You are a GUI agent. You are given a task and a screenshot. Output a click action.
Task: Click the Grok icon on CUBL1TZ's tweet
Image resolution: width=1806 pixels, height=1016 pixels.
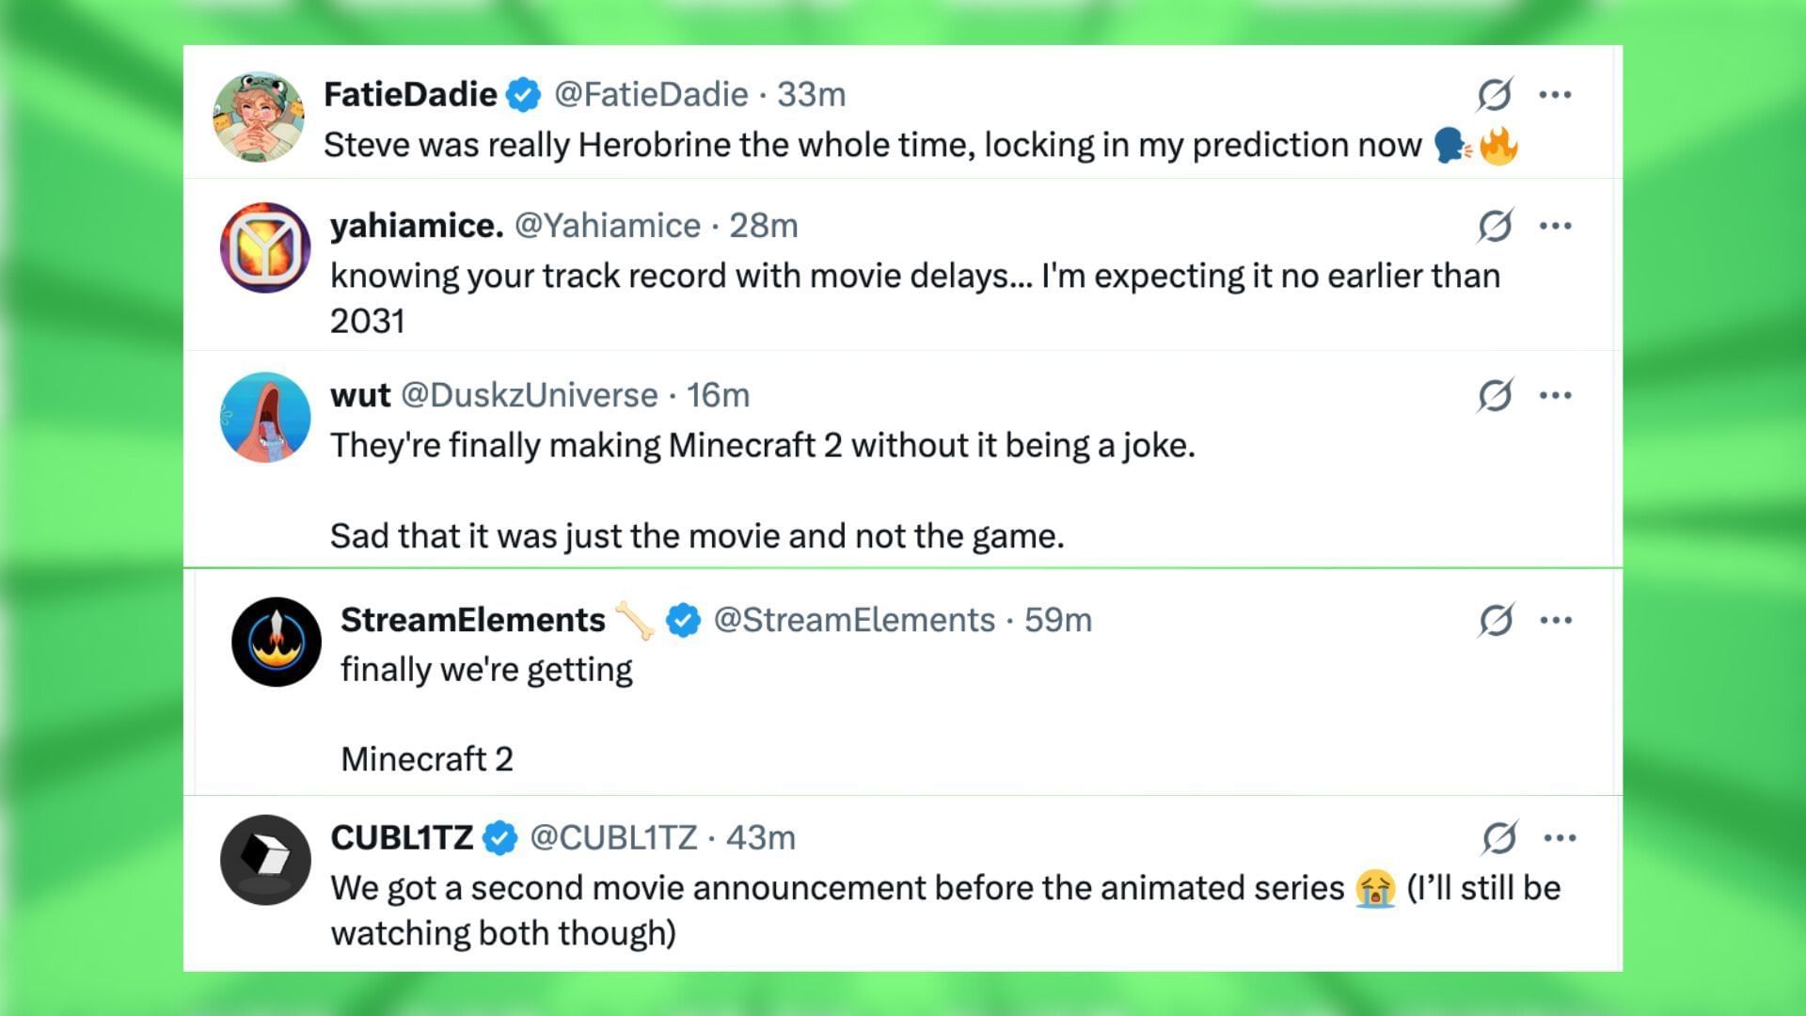1498,837
